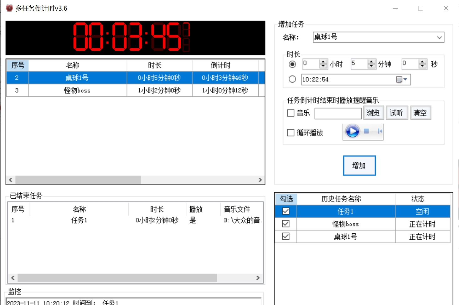Select the clock-time radio button beside 10:22:54
459x305 pixels.
coord(292,79)
